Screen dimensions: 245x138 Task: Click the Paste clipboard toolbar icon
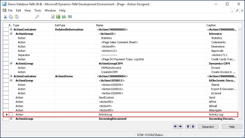(x=16, y=17)
